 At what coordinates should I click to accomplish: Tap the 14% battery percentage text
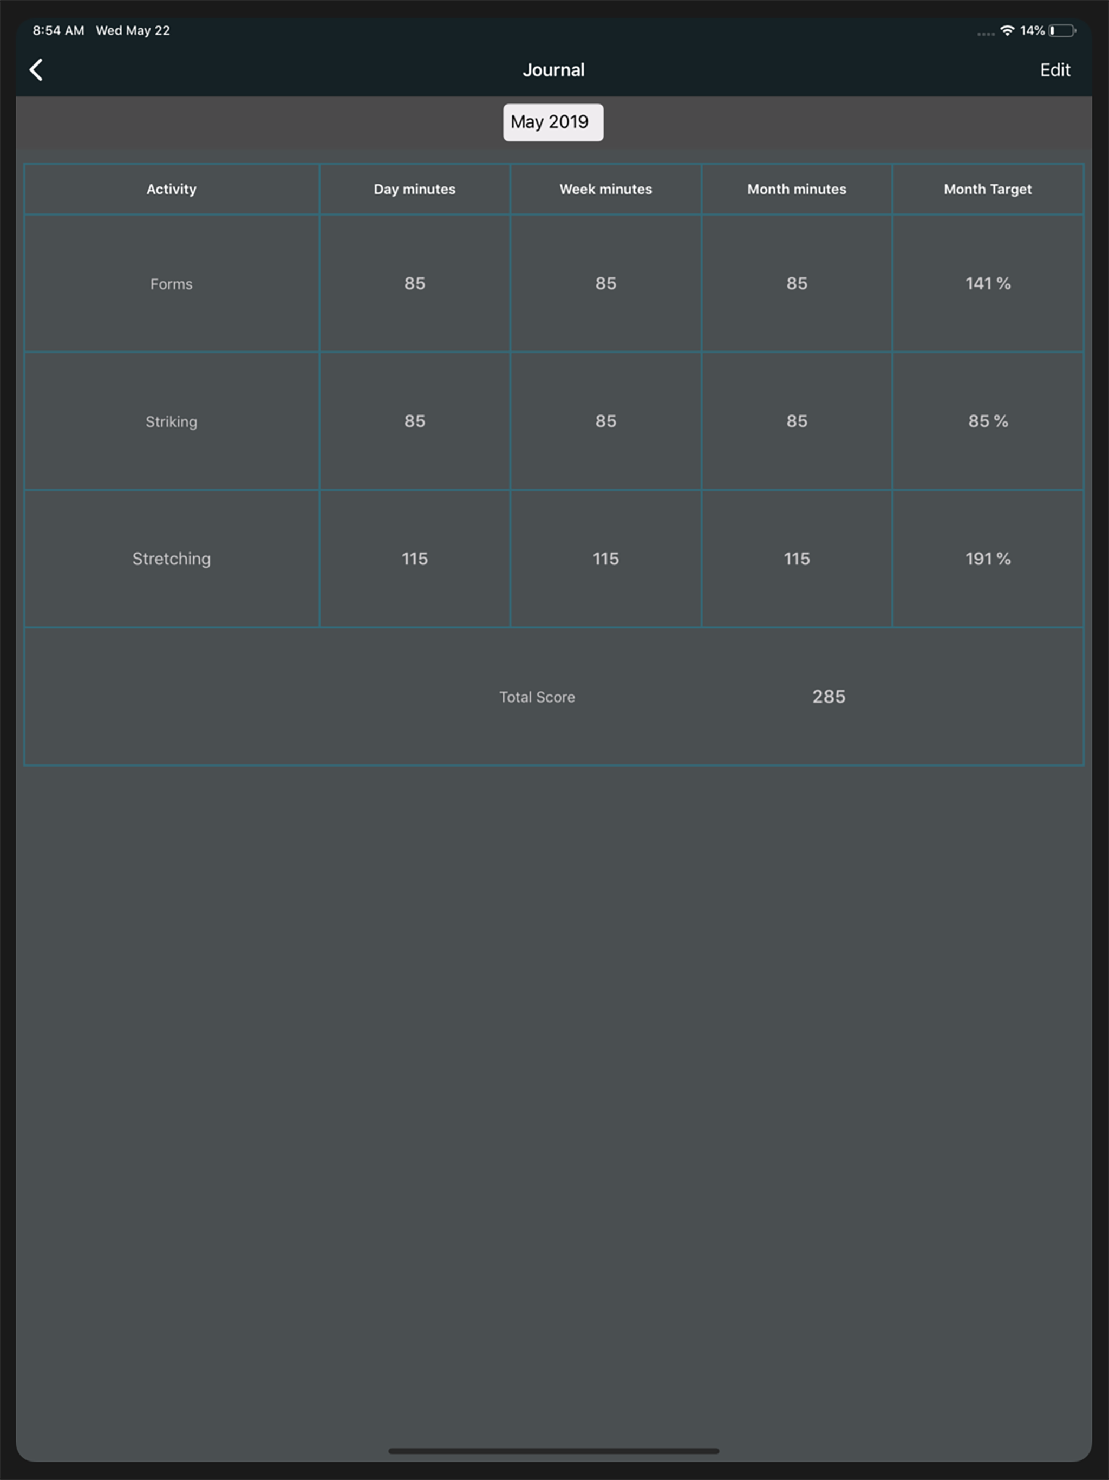(x=1032, y=31)
